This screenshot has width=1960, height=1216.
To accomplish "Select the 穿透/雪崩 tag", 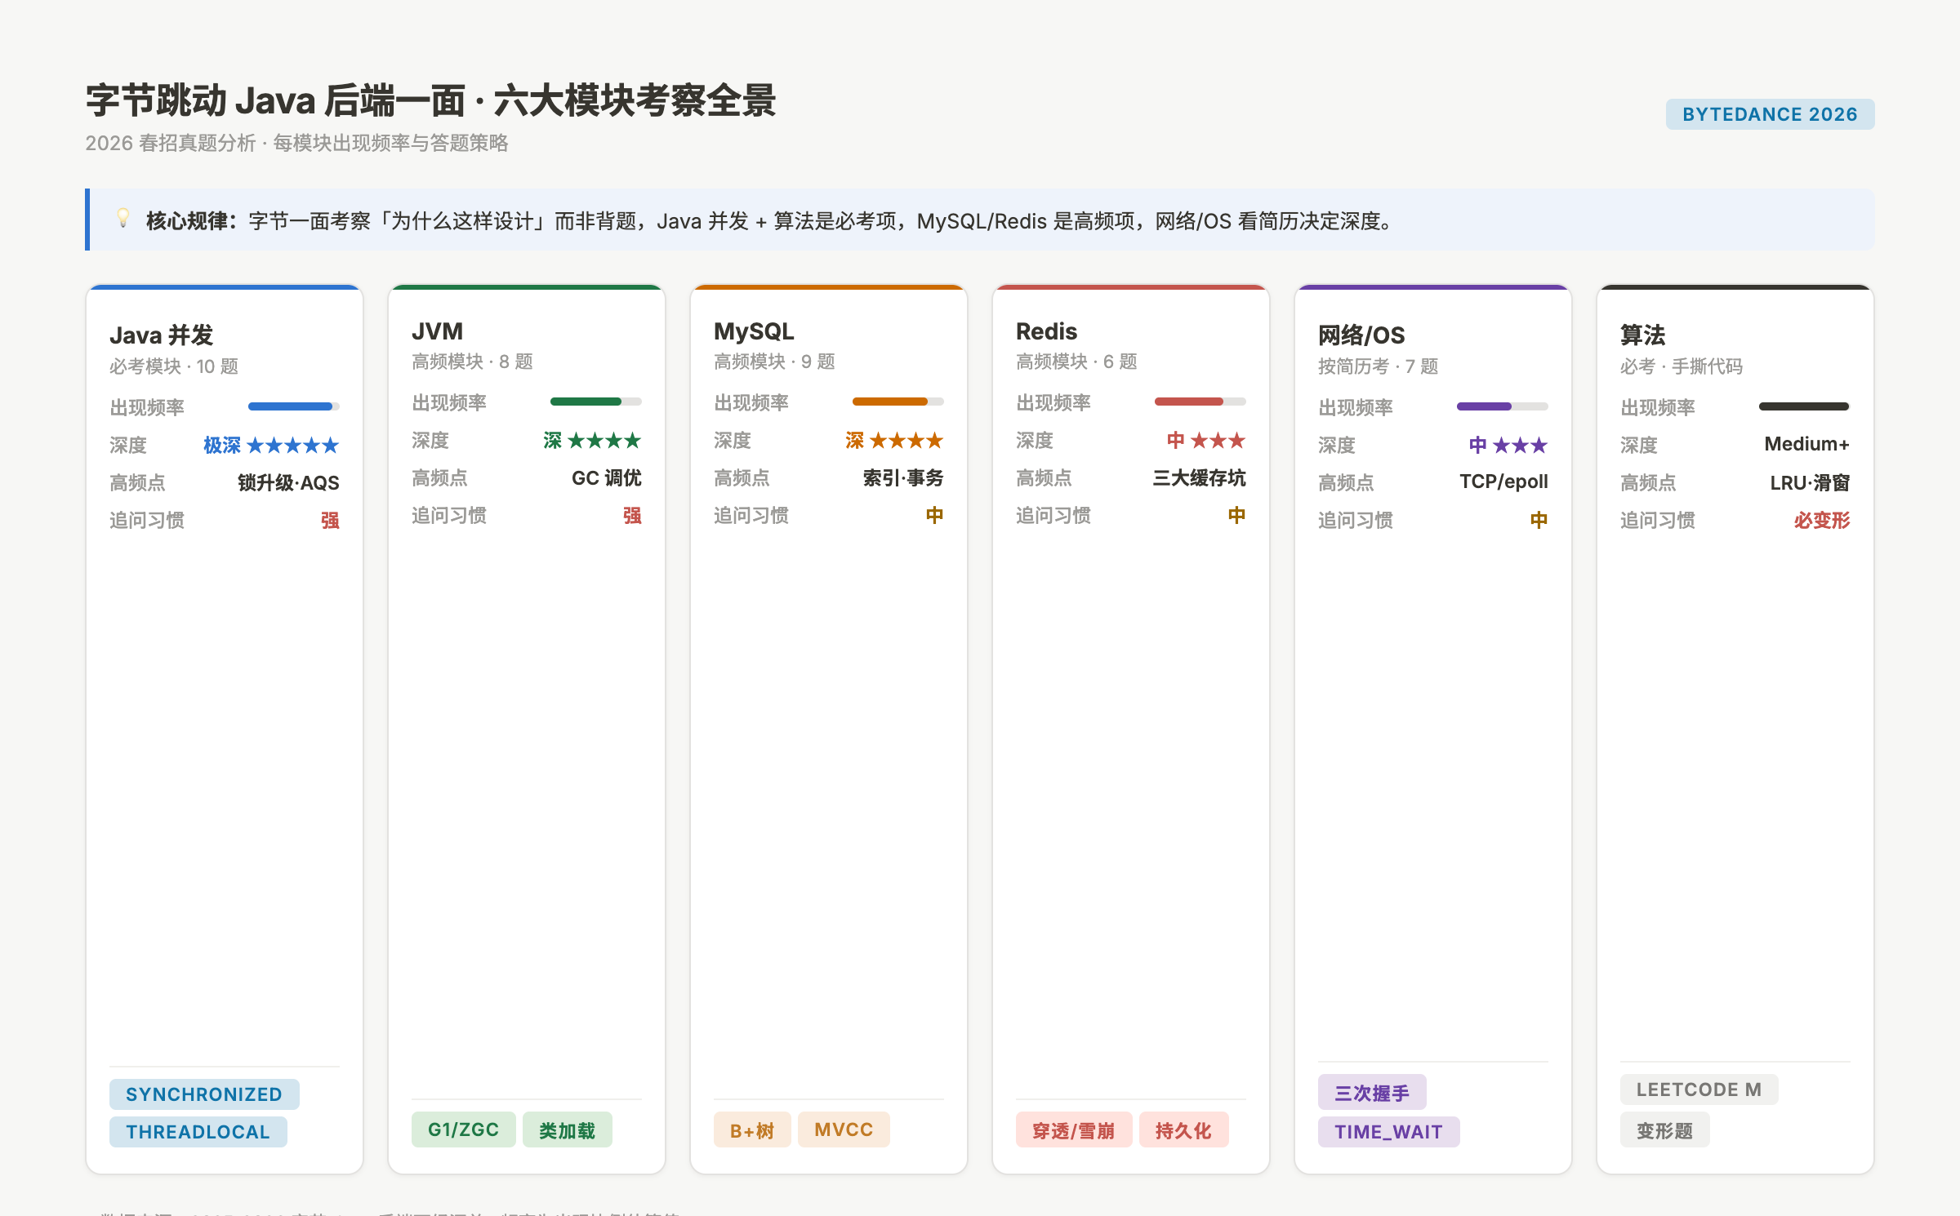I will (1074, 1129).
